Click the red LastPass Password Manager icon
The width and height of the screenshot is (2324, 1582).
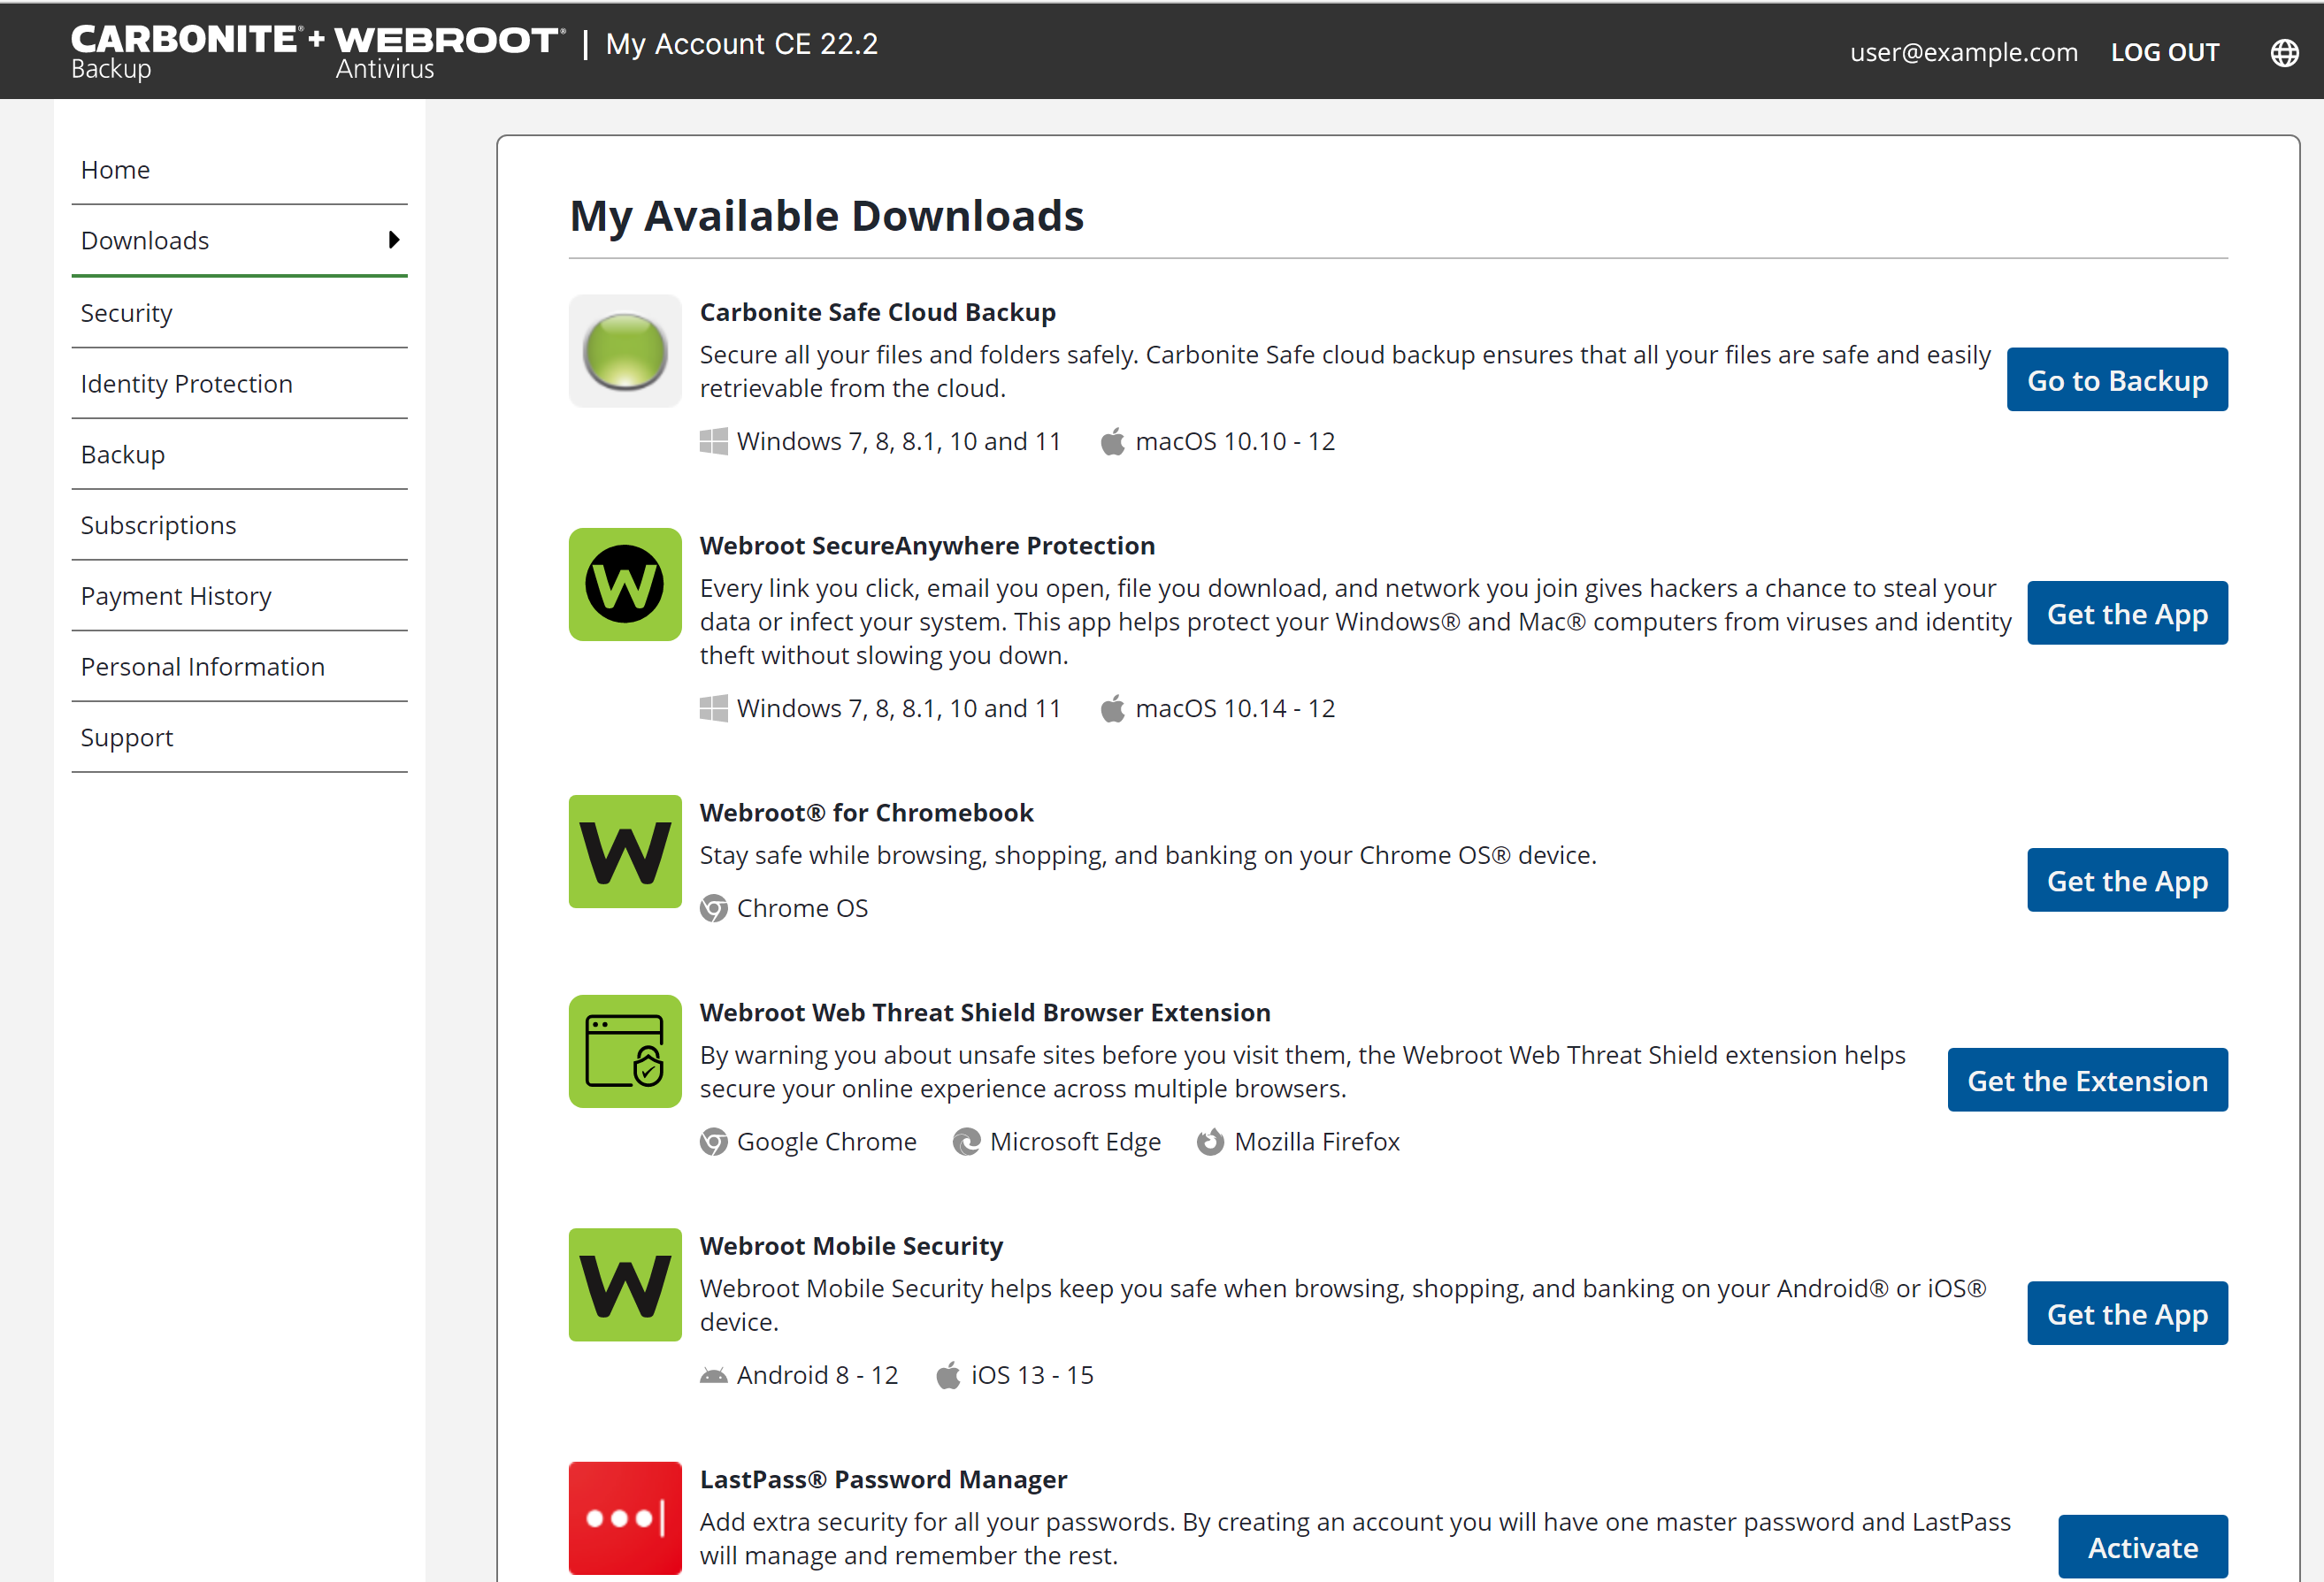pyautogui.click(x=625, y=1518)
